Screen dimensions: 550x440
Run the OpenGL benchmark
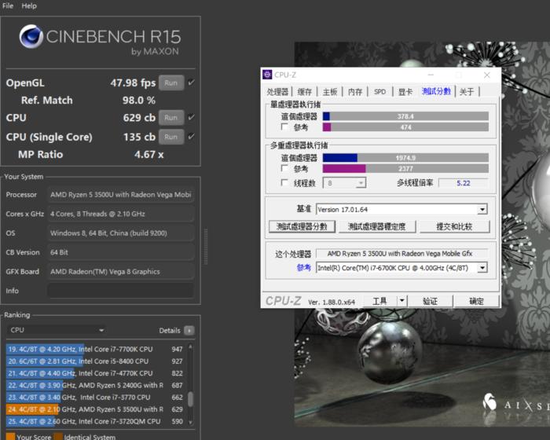click(171, 82)
